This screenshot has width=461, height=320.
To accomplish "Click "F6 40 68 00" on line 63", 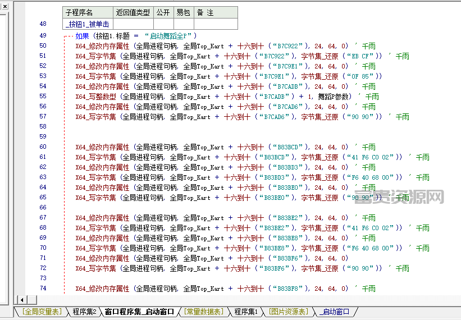I will [x=372, y=177].
